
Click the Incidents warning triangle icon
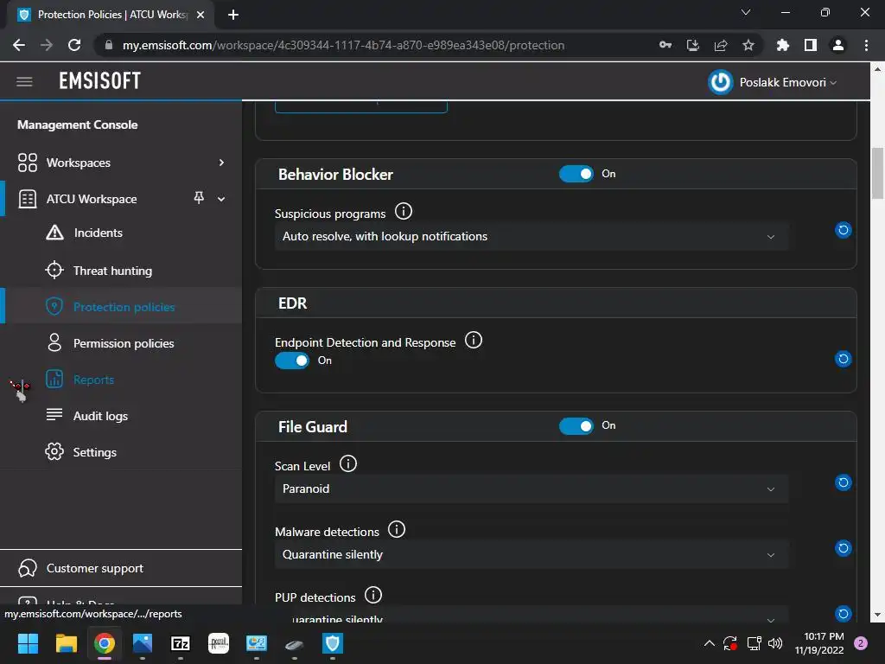pos(54,233)
